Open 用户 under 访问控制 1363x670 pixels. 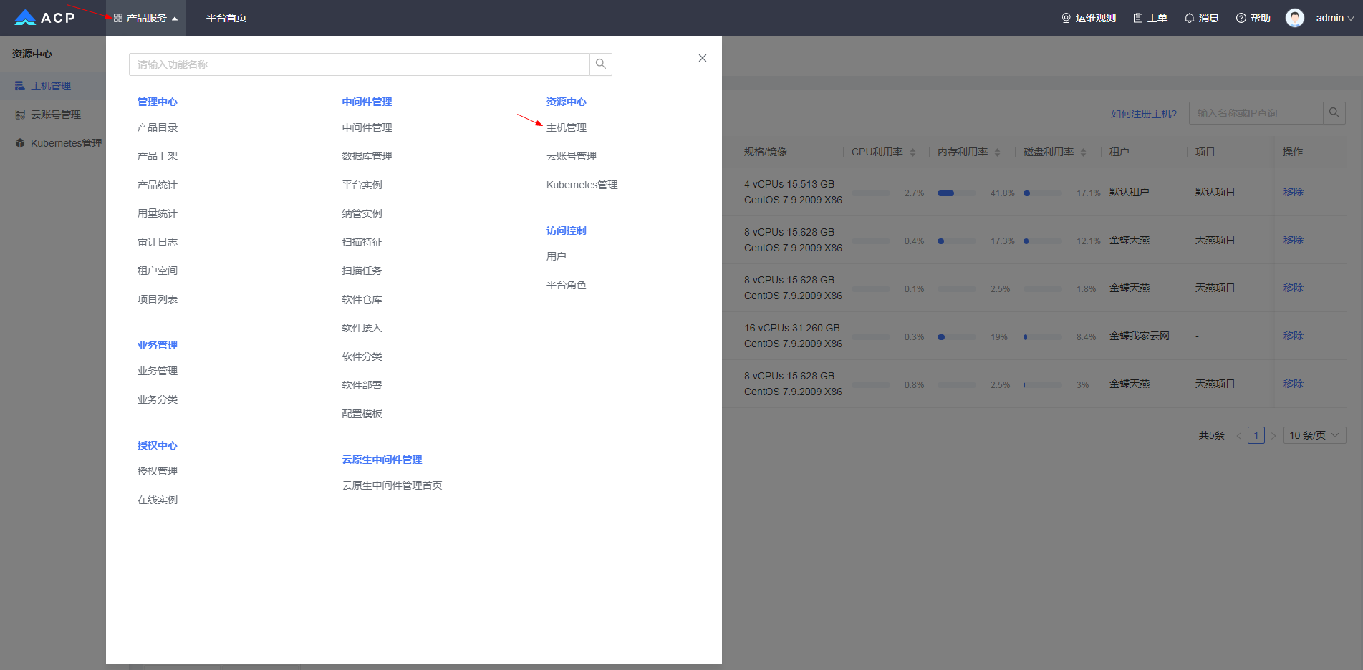[557, 256]
